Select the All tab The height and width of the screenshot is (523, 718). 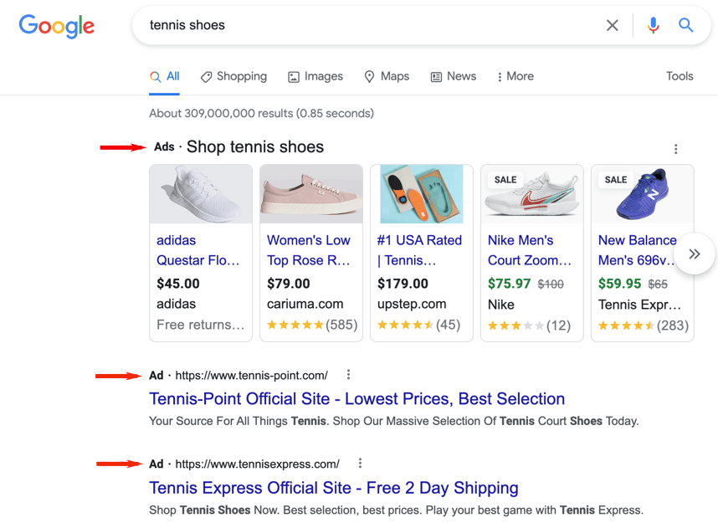pos(164,76)
